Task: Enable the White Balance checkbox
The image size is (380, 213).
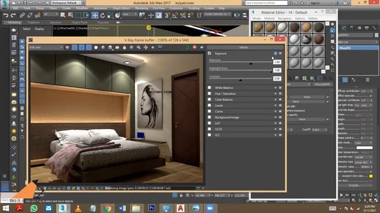Action: tap(210, 88)
